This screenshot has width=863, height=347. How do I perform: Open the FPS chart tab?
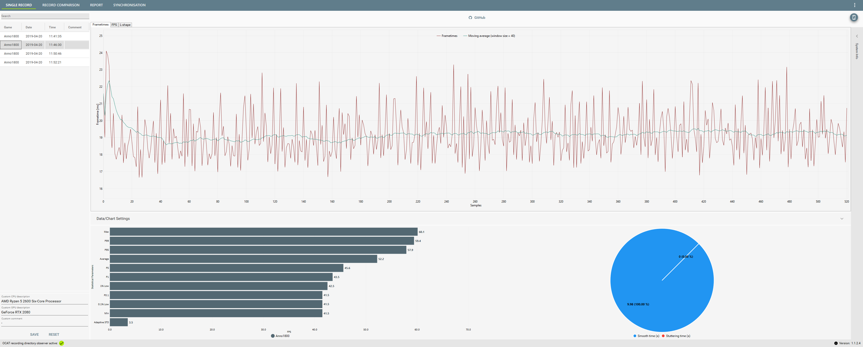tap(114, 25)
